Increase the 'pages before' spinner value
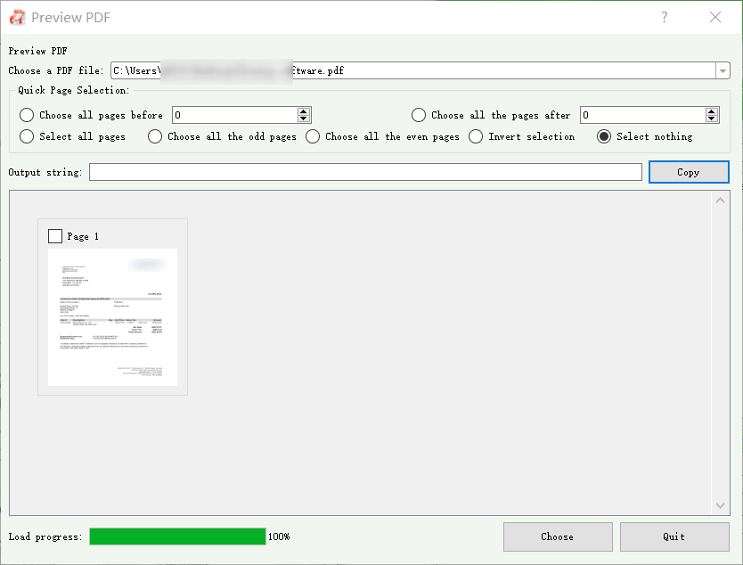The height and width of the screenshot is (565, 743). (304, 111)
